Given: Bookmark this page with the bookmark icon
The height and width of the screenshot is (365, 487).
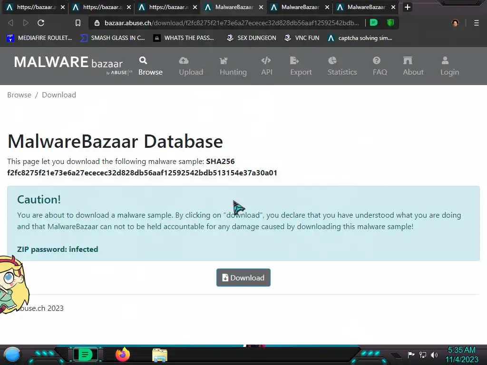Looking at the screenshot, I should (x=78, y=23).
